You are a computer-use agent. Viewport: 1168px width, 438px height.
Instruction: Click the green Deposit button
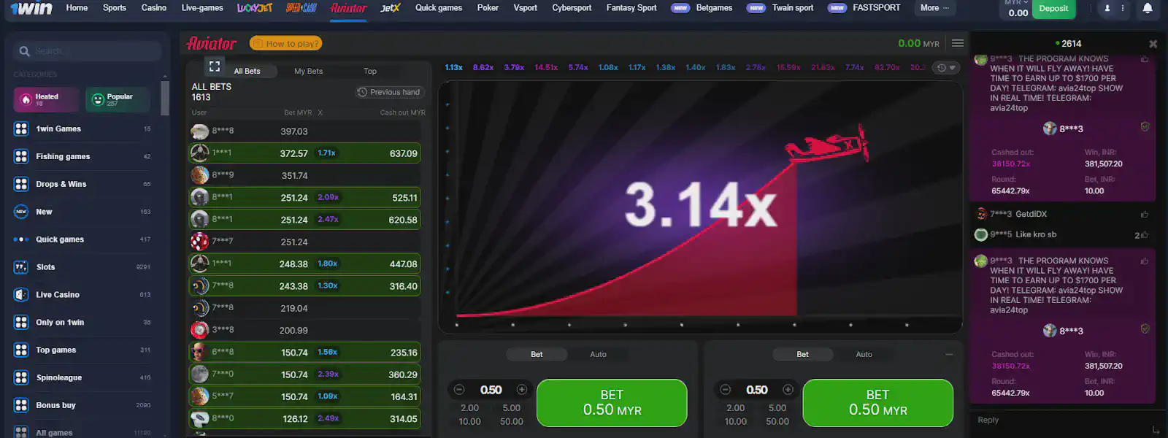[x=1053, y=9]
